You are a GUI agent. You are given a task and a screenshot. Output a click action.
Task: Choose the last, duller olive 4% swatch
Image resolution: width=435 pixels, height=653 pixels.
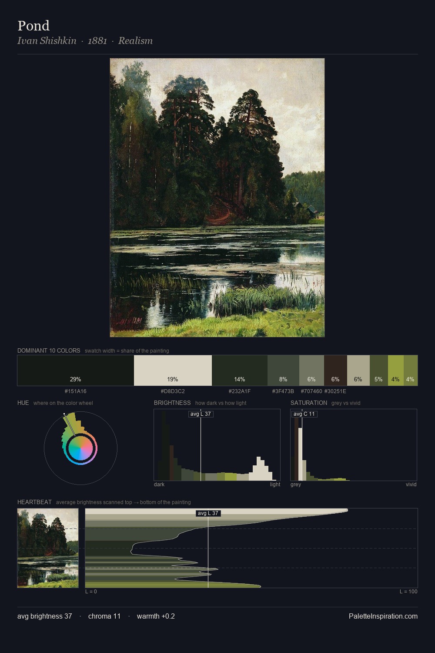pyautogui.click(x=411, y=370)
